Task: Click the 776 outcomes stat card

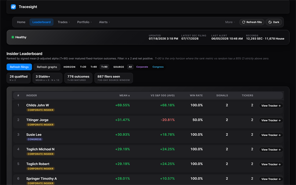Action: click(x=78, y=78)
